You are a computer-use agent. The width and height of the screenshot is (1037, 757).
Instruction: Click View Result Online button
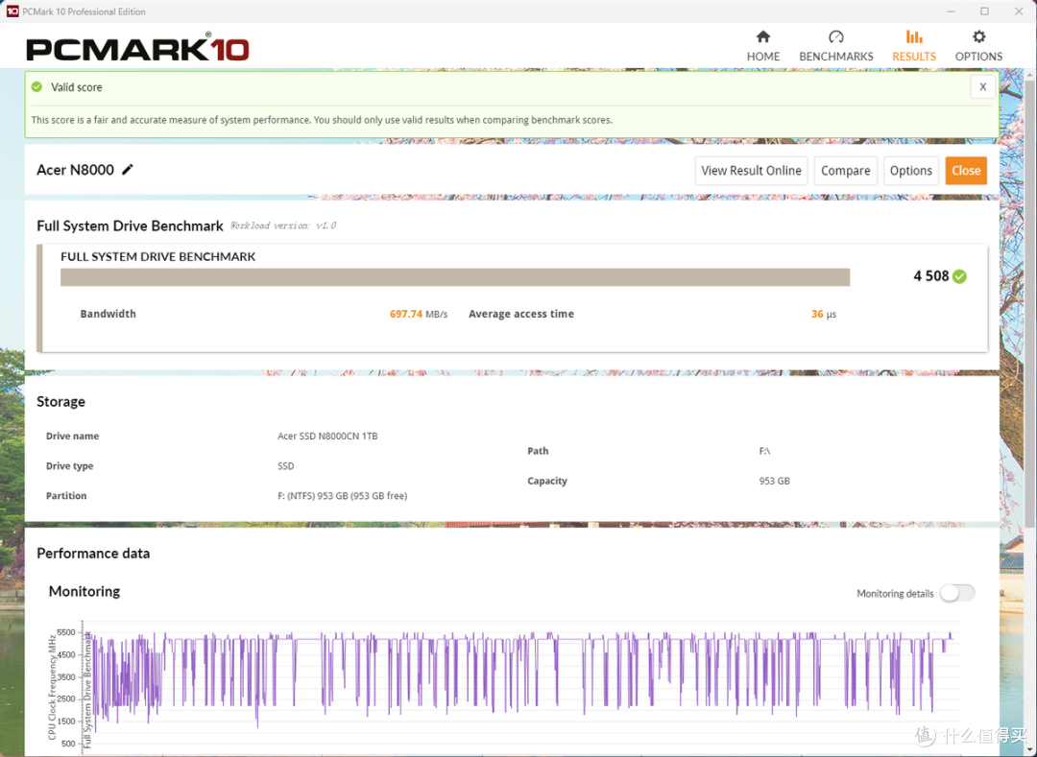751,171
